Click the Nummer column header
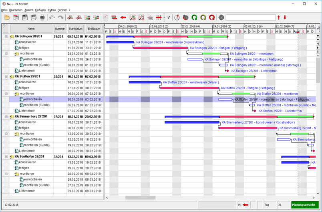322x212 pixels. pyautogui.click(x=60, y=29)
